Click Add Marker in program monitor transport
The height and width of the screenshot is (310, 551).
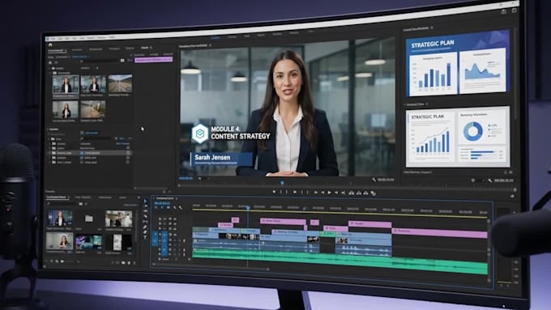tap(274, 192)
